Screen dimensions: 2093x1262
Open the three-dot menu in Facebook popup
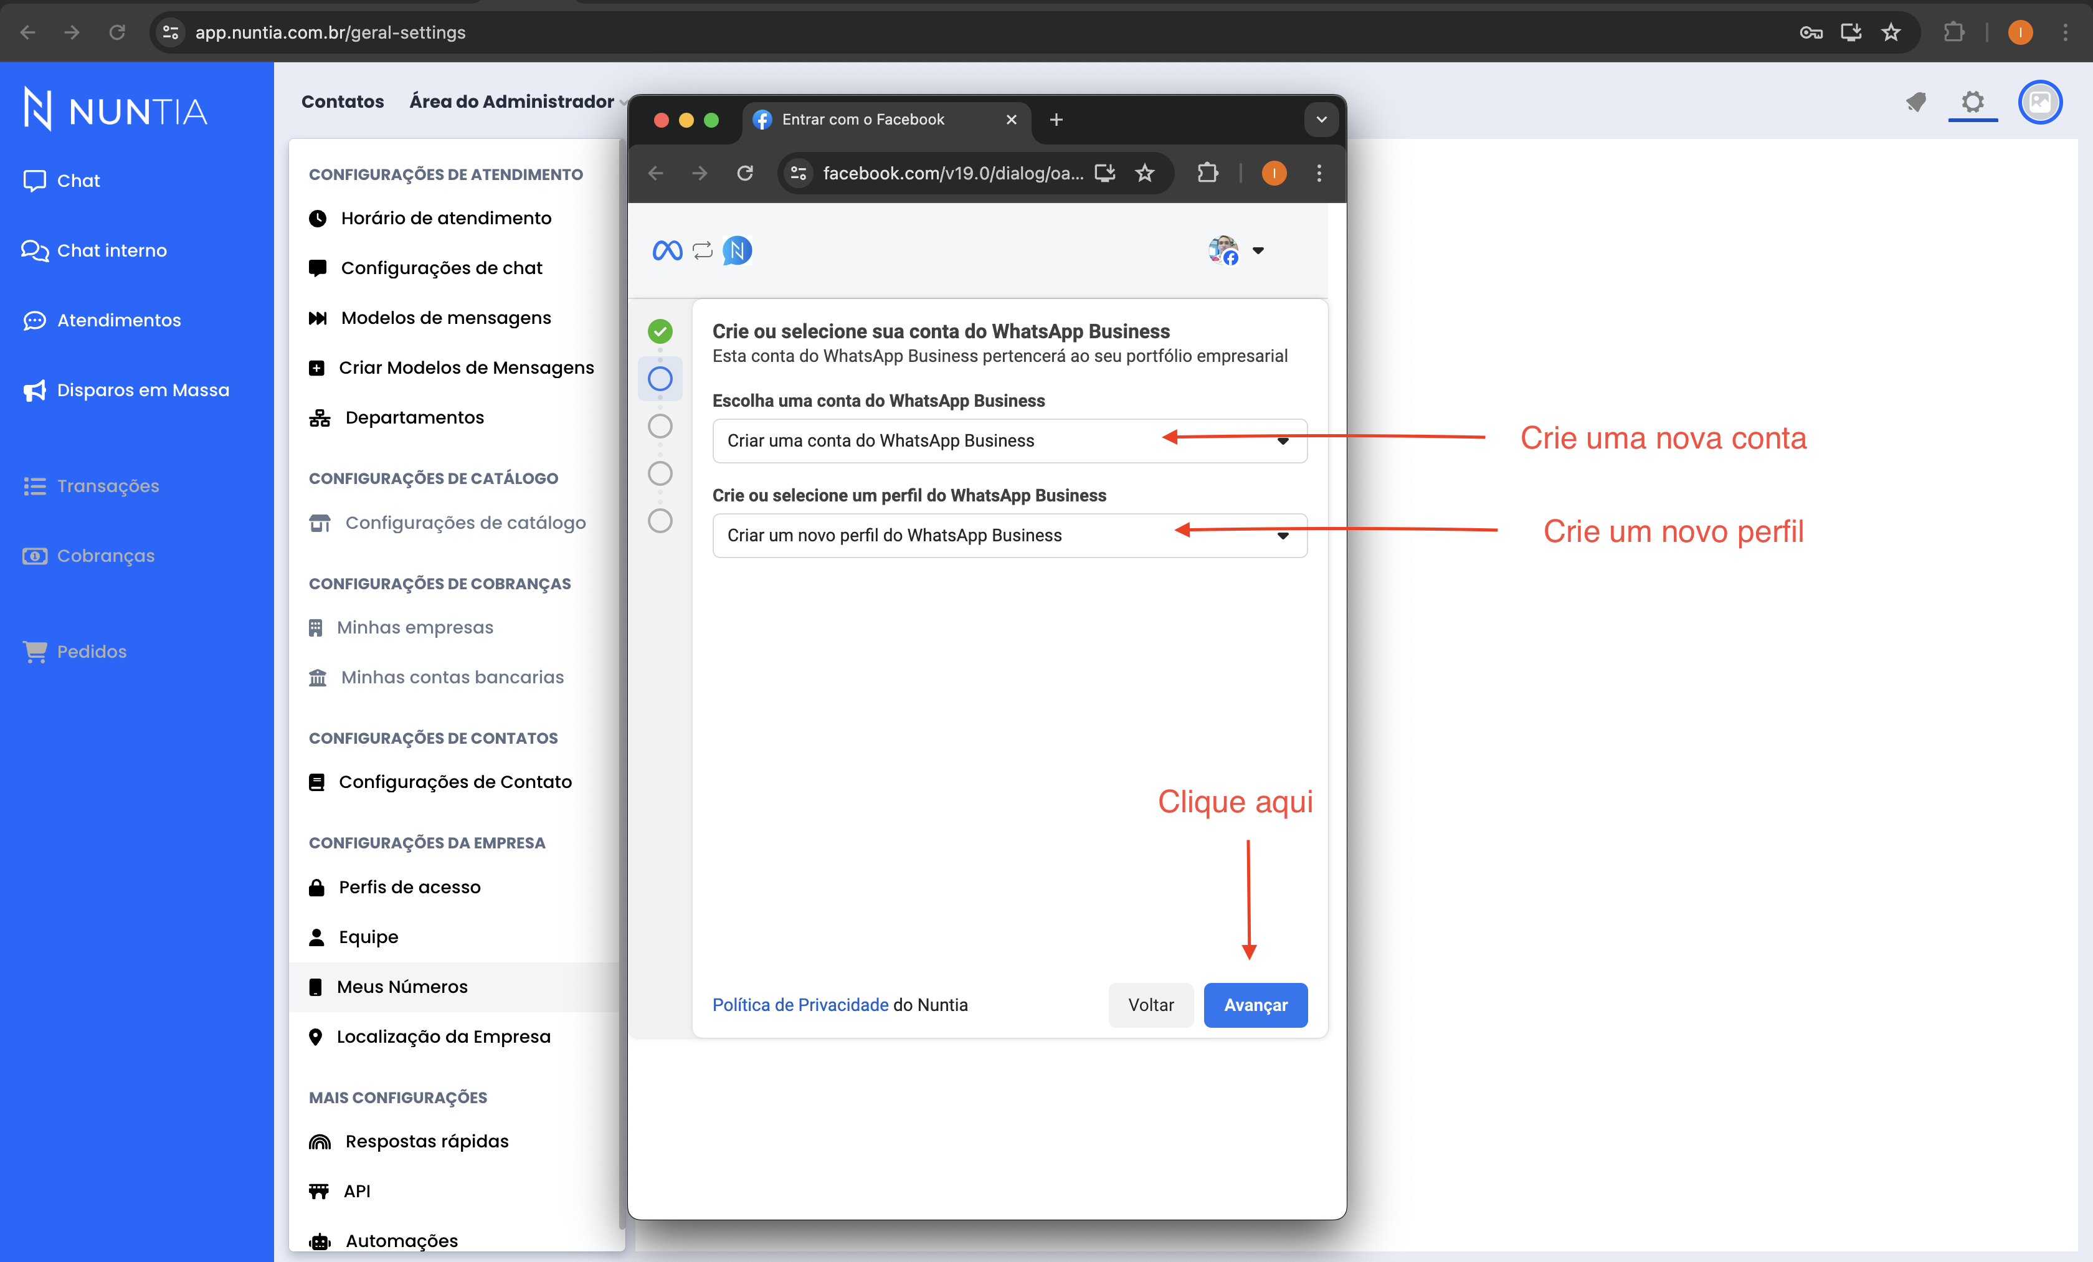click(x=1319, y=173)
